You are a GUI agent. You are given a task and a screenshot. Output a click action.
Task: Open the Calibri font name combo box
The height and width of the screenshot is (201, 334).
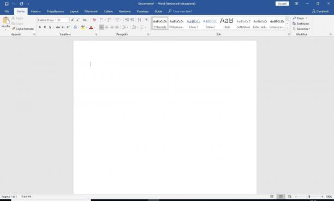[x=47, y=20]
